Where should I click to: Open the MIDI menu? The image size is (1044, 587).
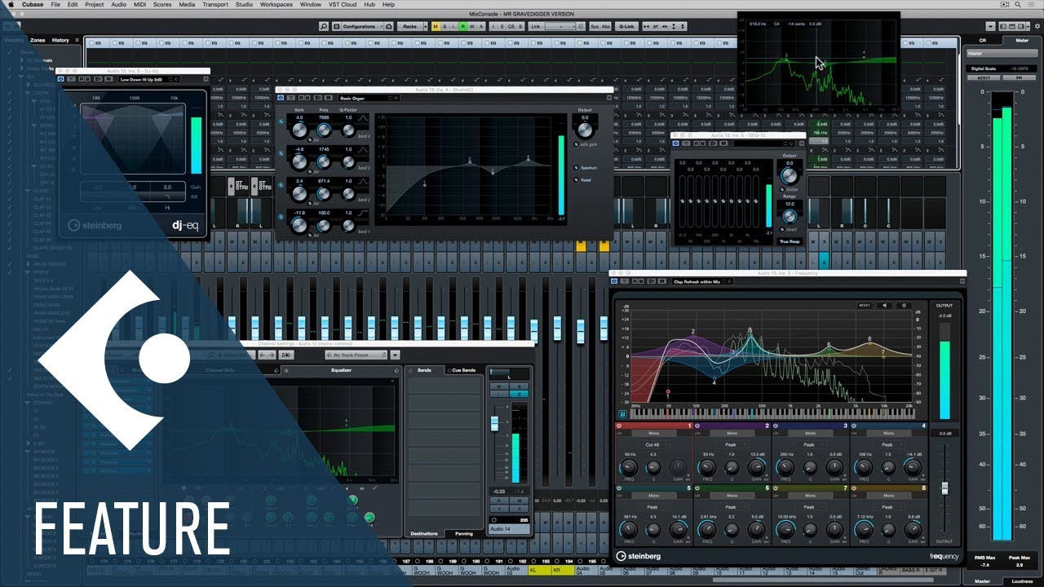coord(141,4)
